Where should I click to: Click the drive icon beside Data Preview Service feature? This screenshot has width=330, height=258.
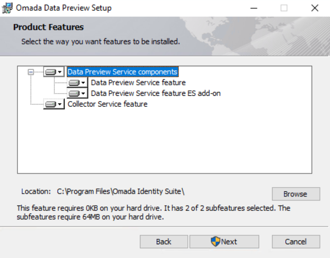[74, 83]
